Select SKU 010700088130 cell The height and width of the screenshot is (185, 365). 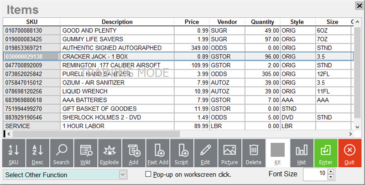31,30
